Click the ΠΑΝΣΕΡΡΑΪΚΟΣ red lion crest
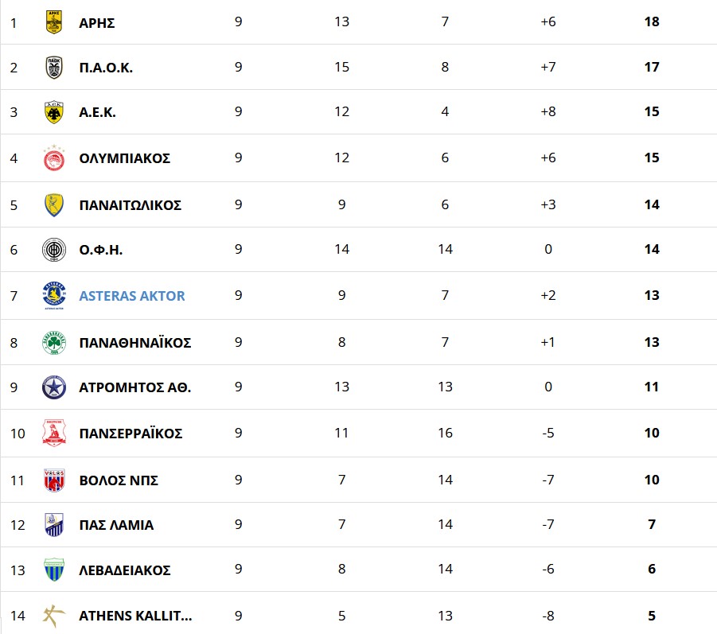The height and width of the screenshot is (634, 717). tap(54, 433)
